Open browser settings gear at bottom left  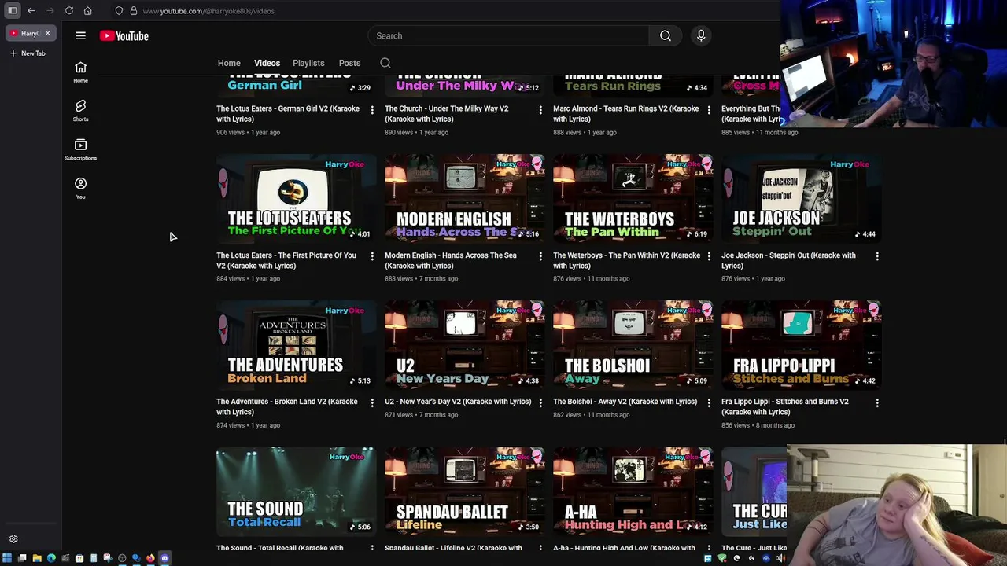tap(13, 539)
